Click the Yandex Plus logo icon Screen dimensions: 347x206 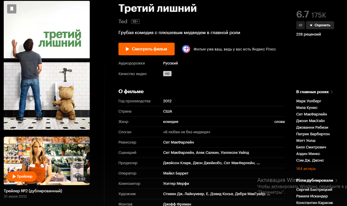coord(186,49)
